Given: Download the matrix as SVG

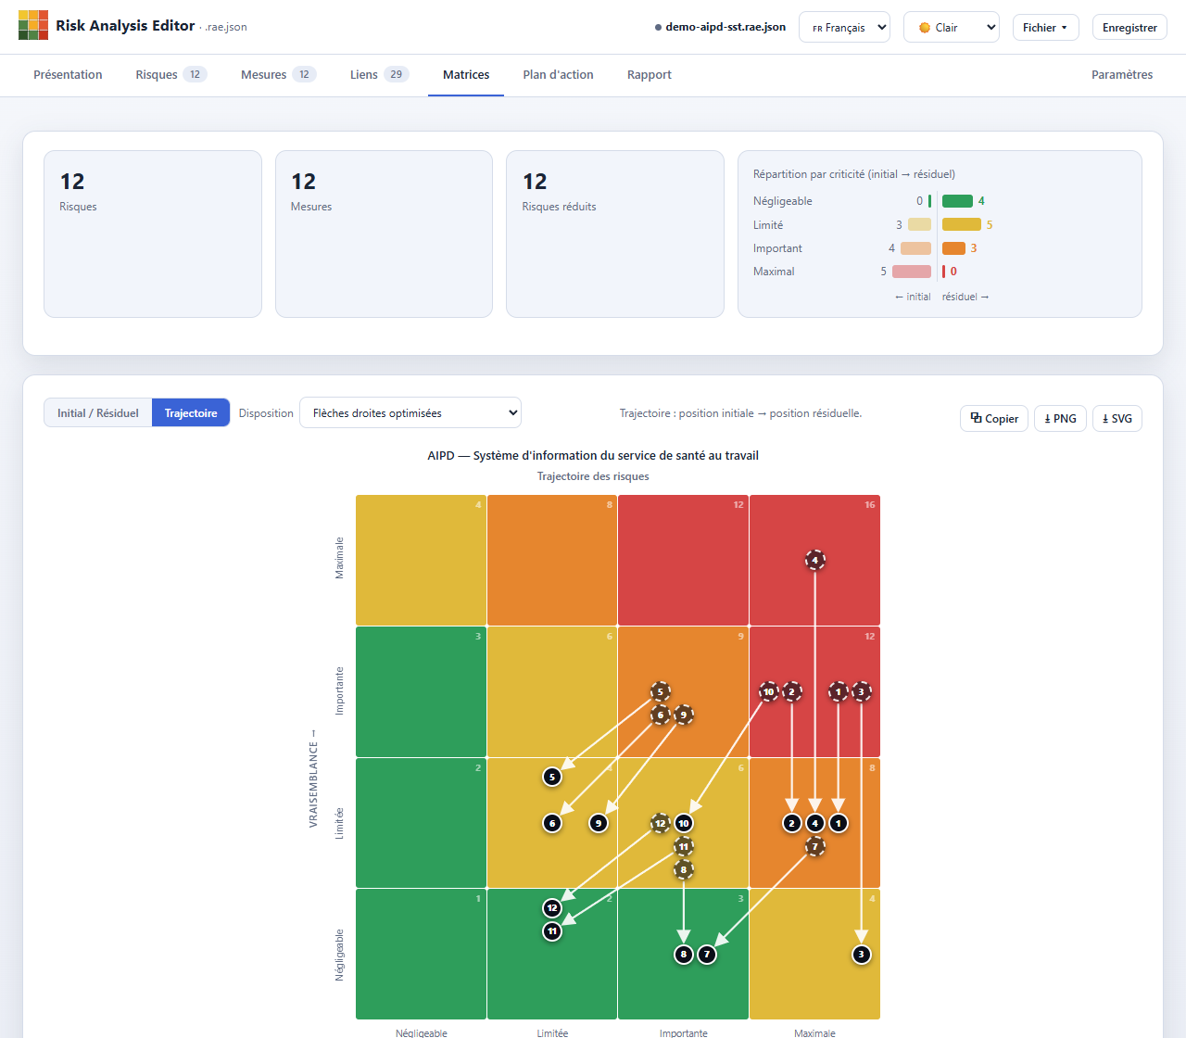Looking at the screenshot, I should click(1117, 419).
